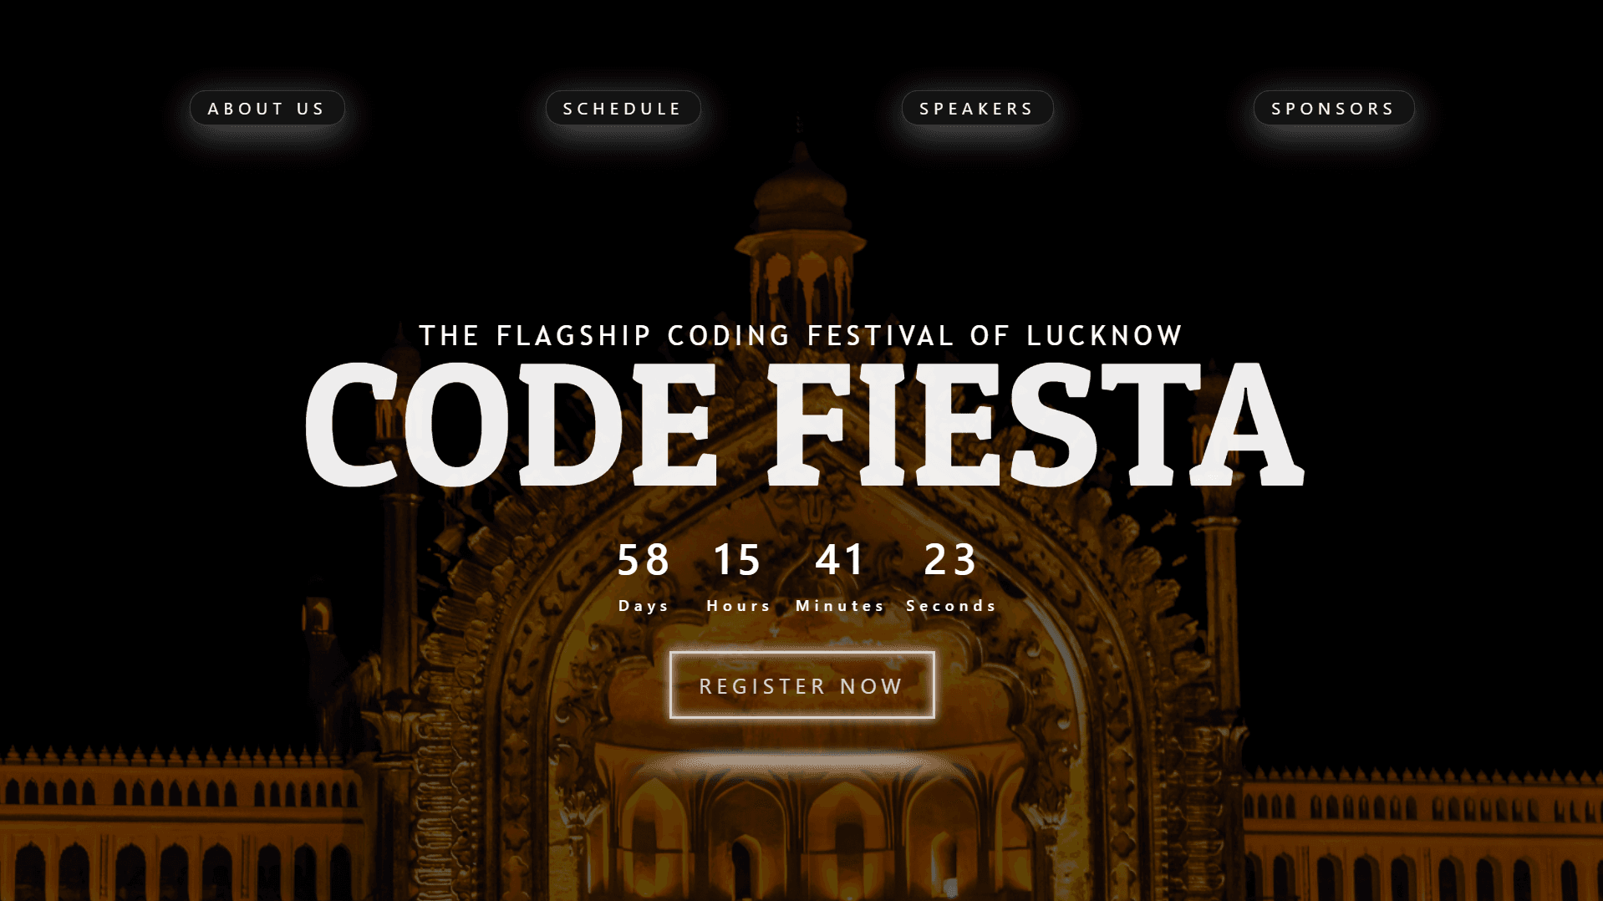Click the Minutes label

coord(840,606)
